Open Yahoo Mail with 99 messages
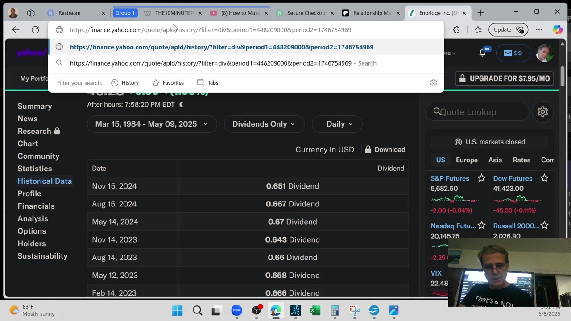 pos(513,53)
